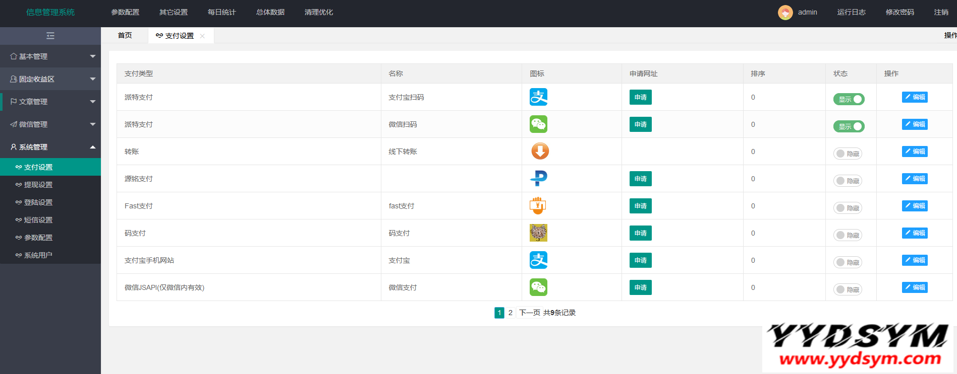Enable the 隐藏 toggle for 线下转账
The width and height of the screenshot is (957, 374).
coord(848,154)
